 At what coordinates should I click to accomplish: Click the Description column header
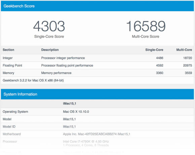50,50
